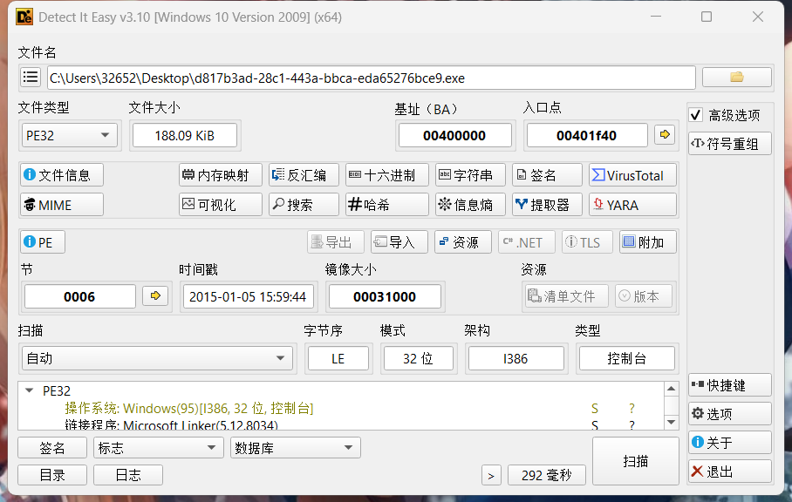Click the file path input field
The width and height of the screenshot is (792, 502).
371,78
